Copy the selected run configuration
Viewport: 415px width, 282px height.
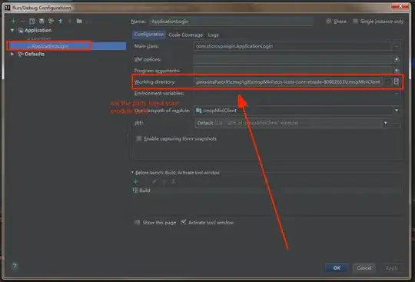coord(32,22)
